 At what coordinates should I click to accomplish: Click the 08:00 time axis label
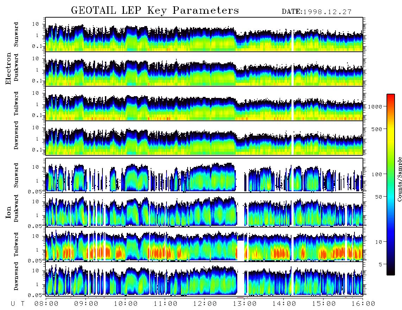click(46, 304)
